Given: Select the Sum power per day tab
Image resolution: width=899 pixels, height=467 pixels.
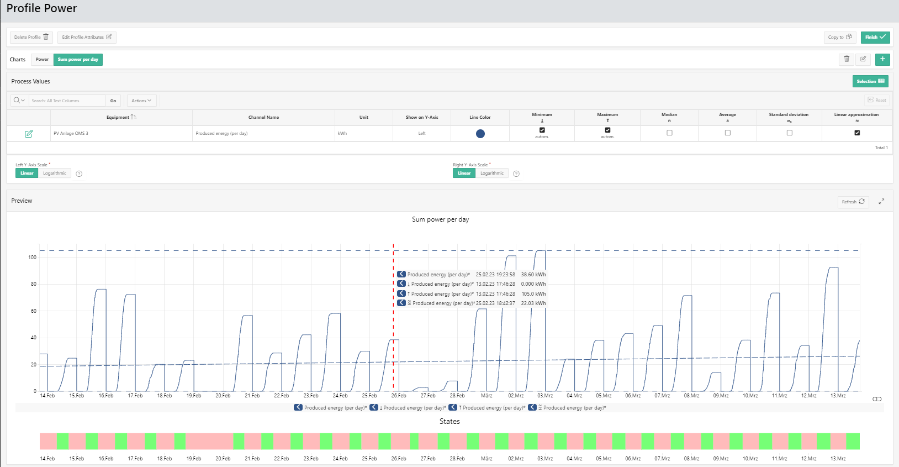Looking at the screenshot, I should click(x=78, y=60).
